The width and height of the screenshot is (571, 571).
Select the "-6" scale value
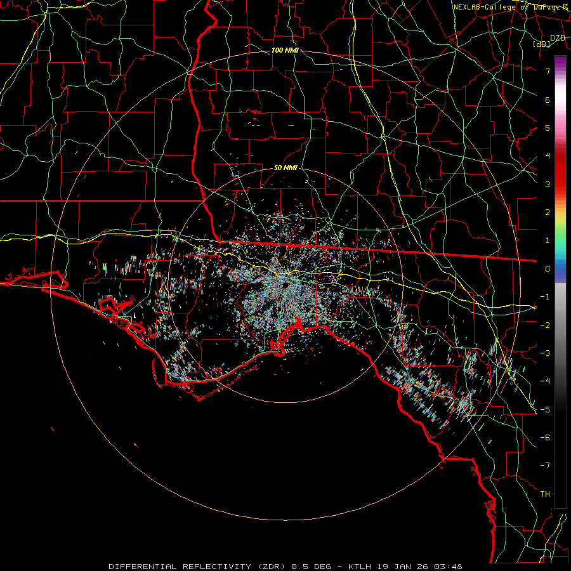pyautogui.click(x=545, y=438)
